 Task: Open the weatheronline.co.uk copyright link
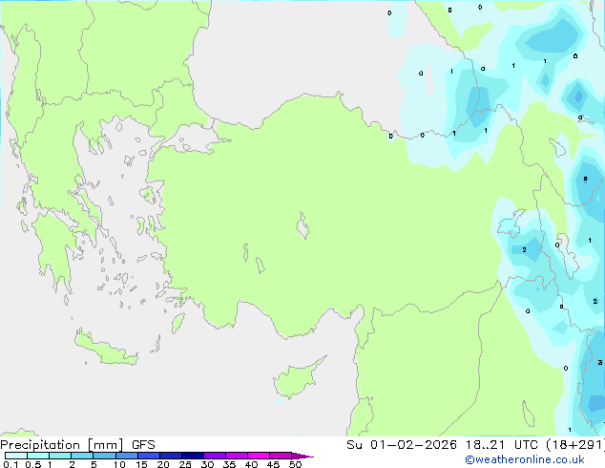[525, 459]
